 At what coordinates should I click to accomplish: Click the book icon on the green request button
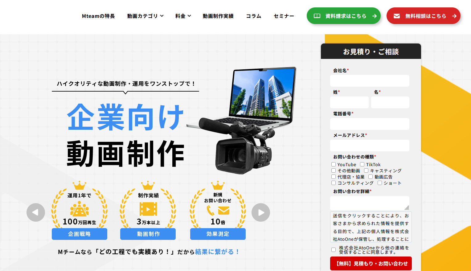click(317, 16)
